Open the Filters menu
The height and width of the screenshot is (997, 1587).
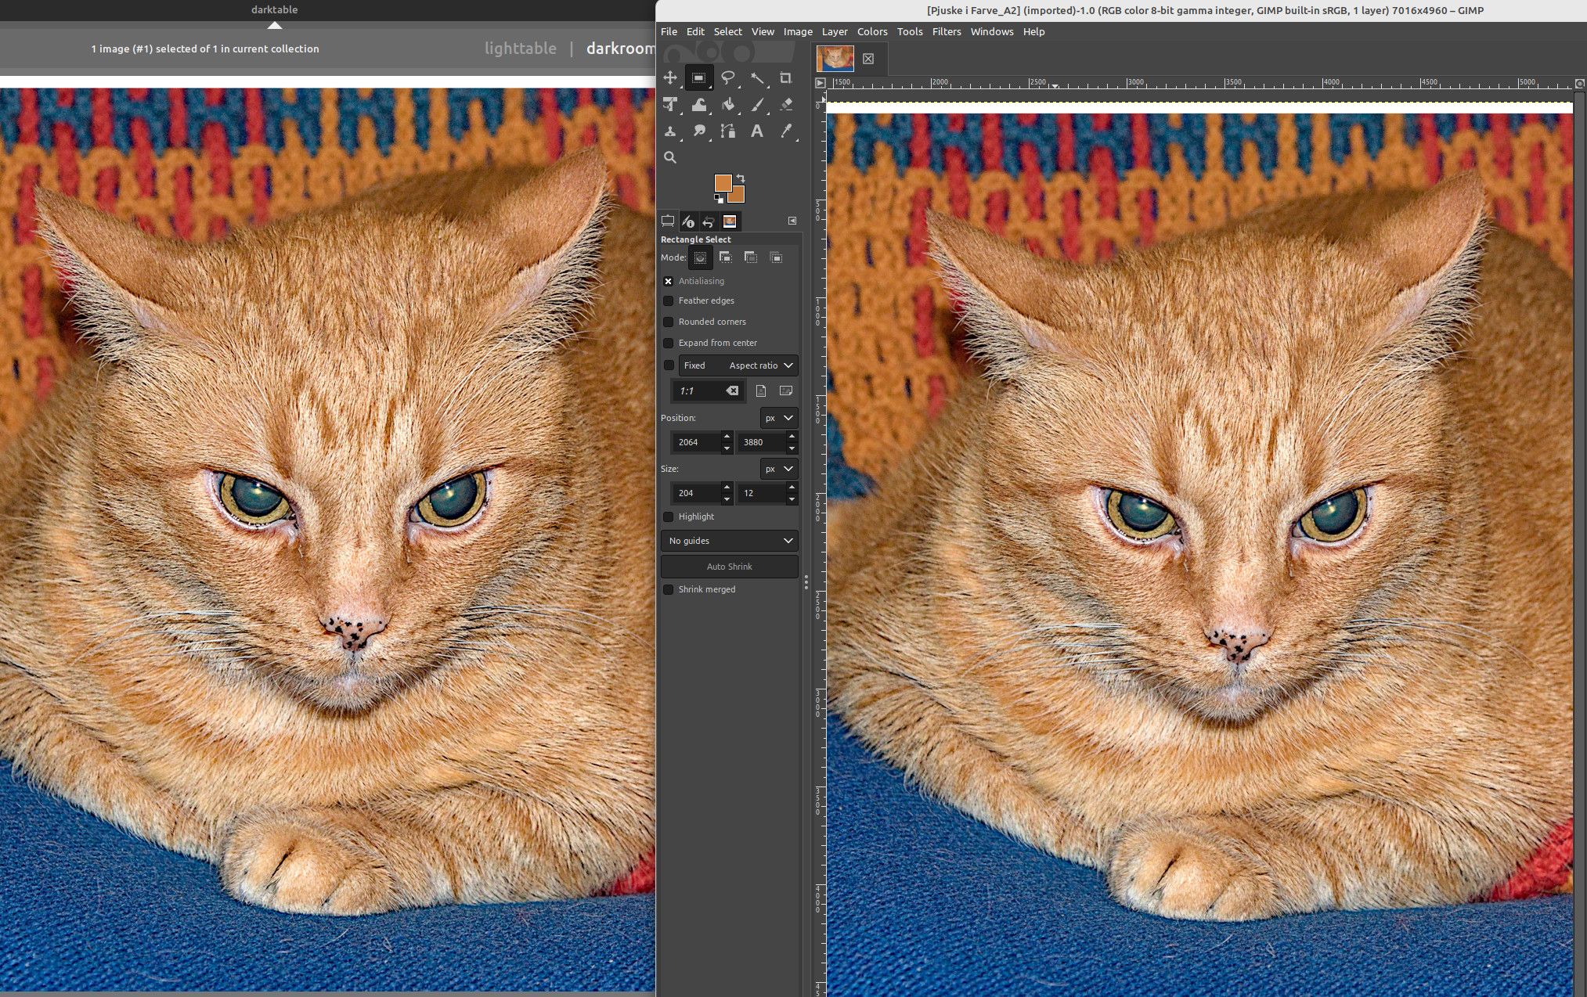[946, 31]
